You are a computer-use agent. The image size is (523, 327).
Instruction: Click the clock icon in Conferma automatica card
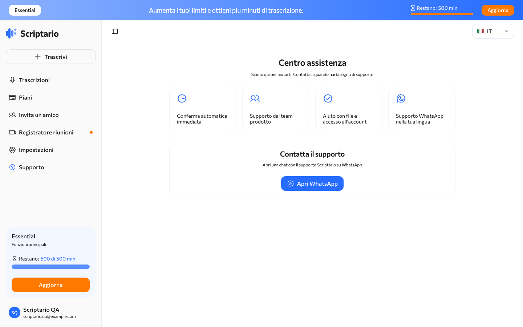(182, 98)
